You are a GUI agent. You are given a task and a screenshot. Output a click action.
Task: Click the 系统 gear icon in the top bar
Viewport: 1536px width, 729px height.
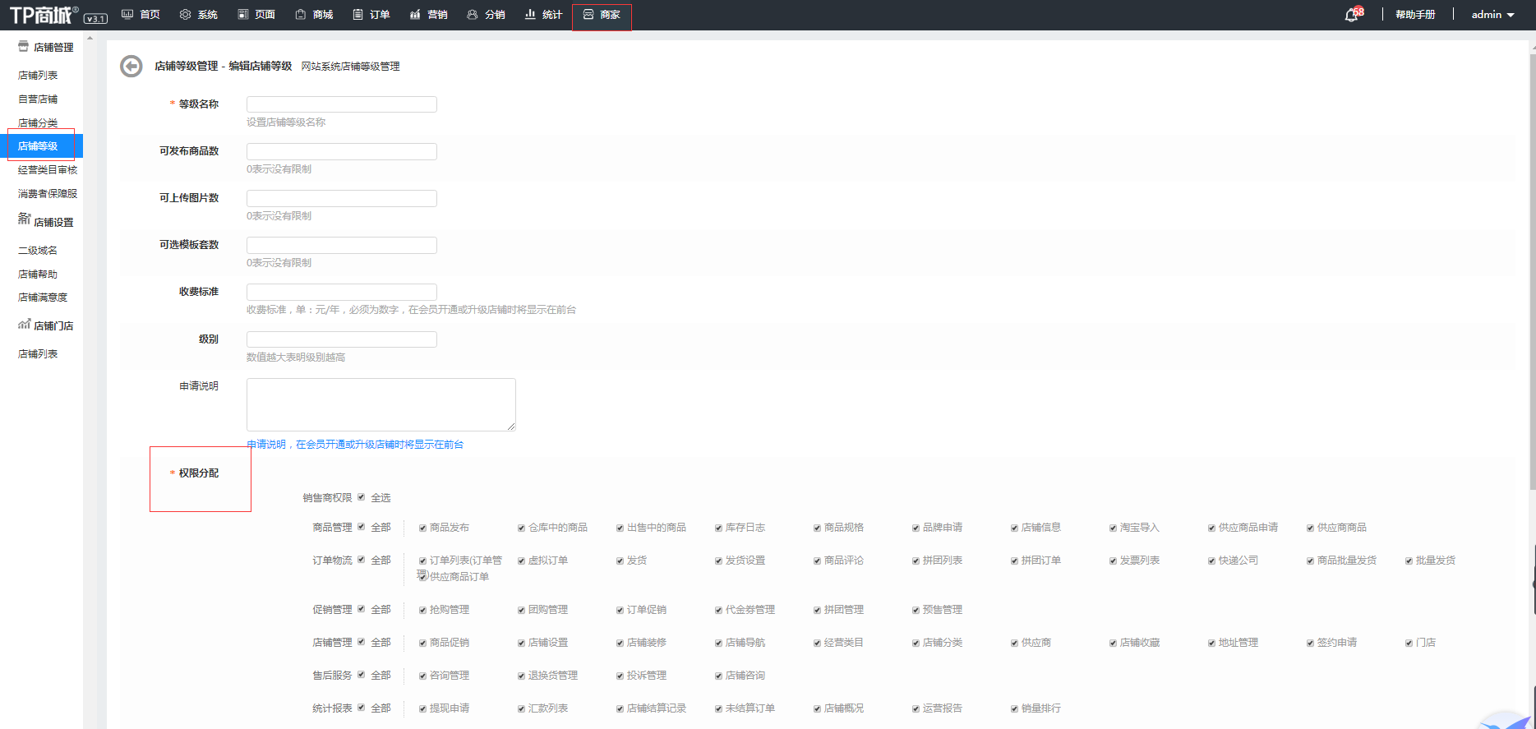(185, 15)
